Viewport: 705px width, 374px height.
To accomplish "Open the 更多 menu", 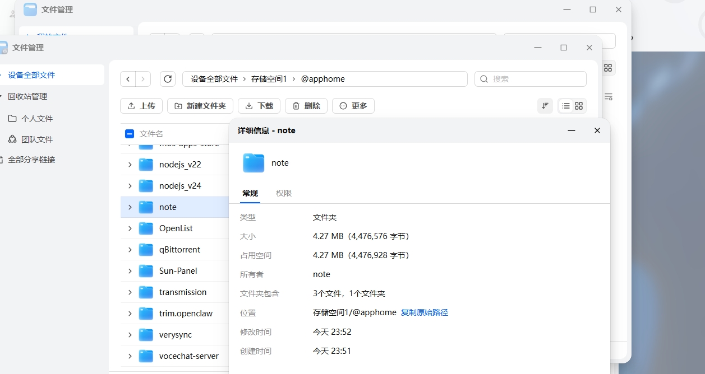I will tap(353, 105).
